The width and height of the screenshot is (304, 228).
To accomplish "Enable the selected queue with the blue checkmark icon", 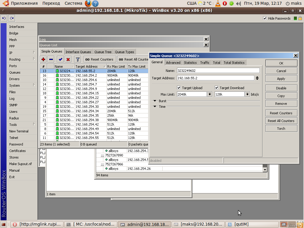I will point(61,59).
